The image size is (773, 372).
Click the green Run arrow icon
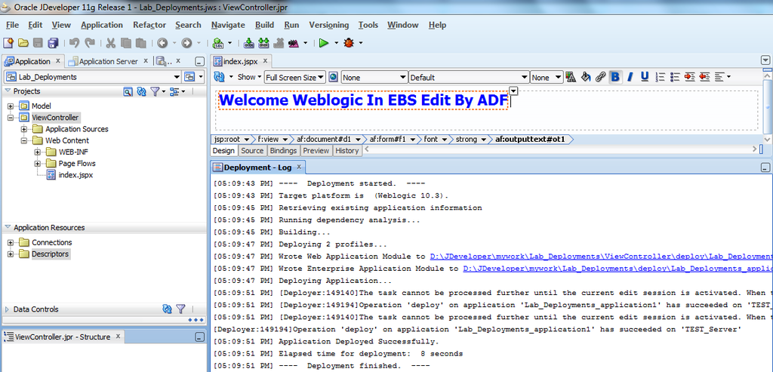coord(323,43)
